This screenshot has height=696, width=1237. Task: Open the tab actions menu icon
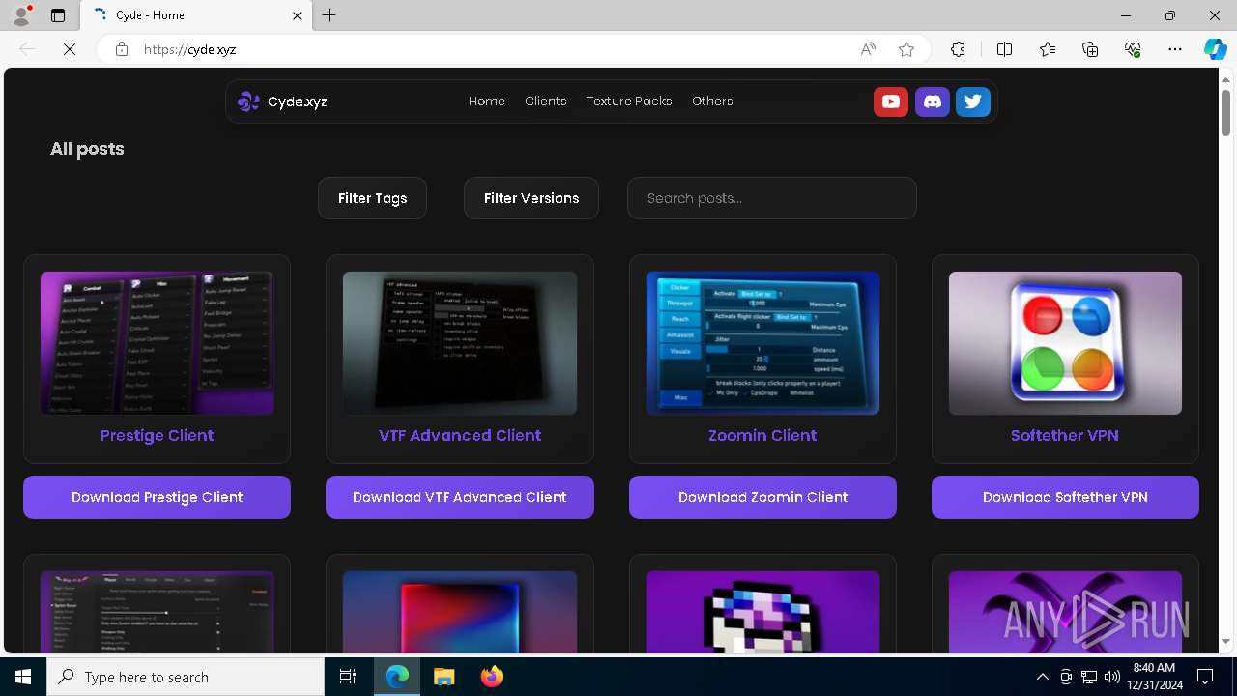pyautogui.click(x=58, y=15)
